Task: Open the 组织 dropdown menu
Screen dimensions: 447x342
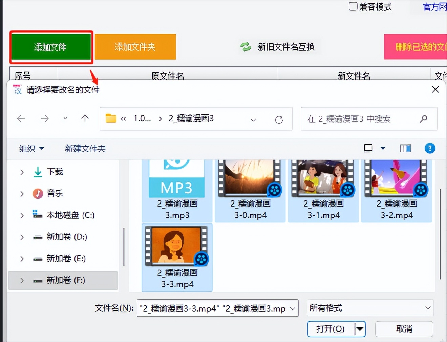Action: coord(31,148)
